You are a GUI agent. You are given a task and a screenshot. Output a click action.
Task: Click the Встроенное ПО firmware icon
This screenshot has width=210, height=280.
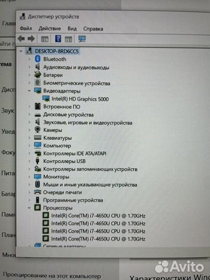pos(37,106)
